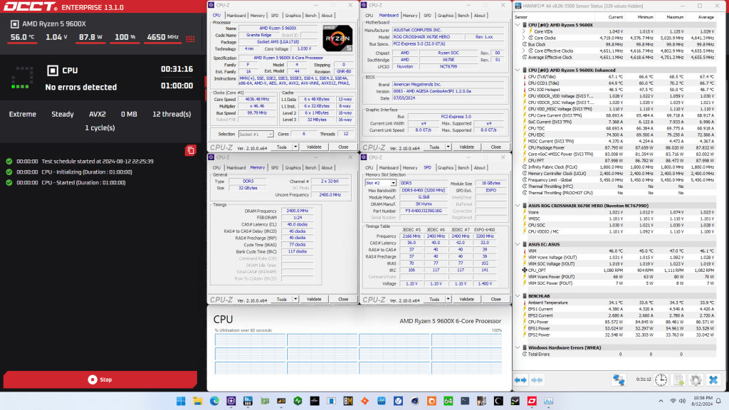This screenshot has height=410, width=729.
Task: Collapse ASUS EC: ASUS section
Action: pos(518,244)
